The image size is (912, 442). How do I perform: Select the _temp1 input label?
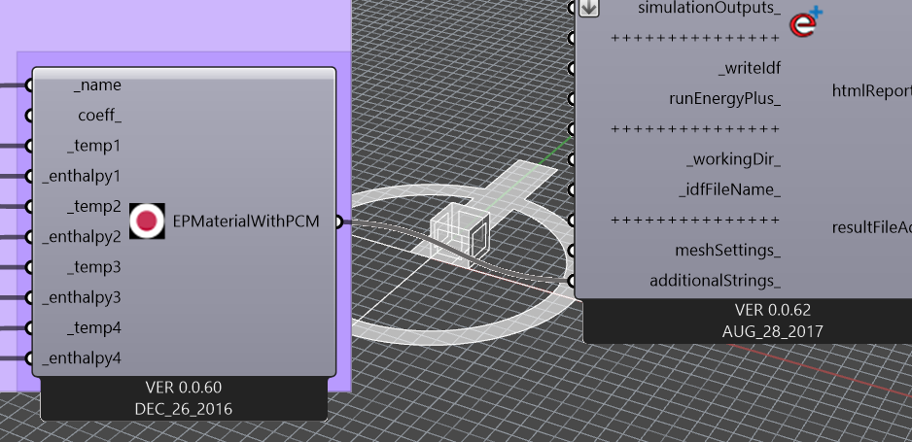point(93,146)
